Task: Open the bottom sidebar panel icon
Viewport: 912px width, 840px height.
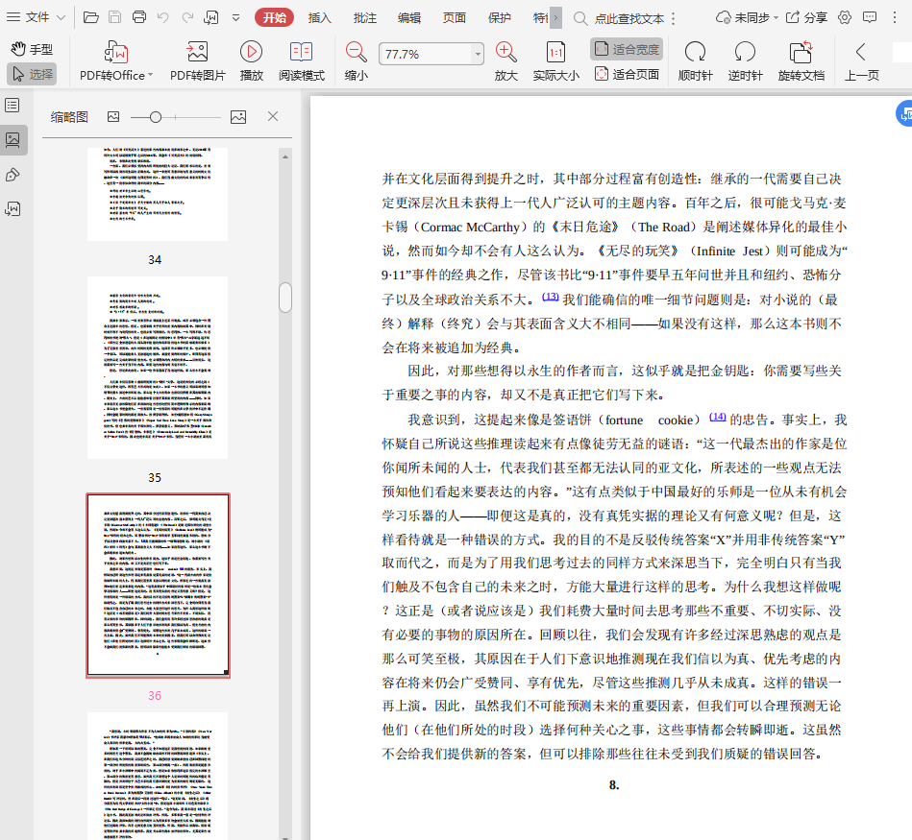Action: (x=12, y=209)
